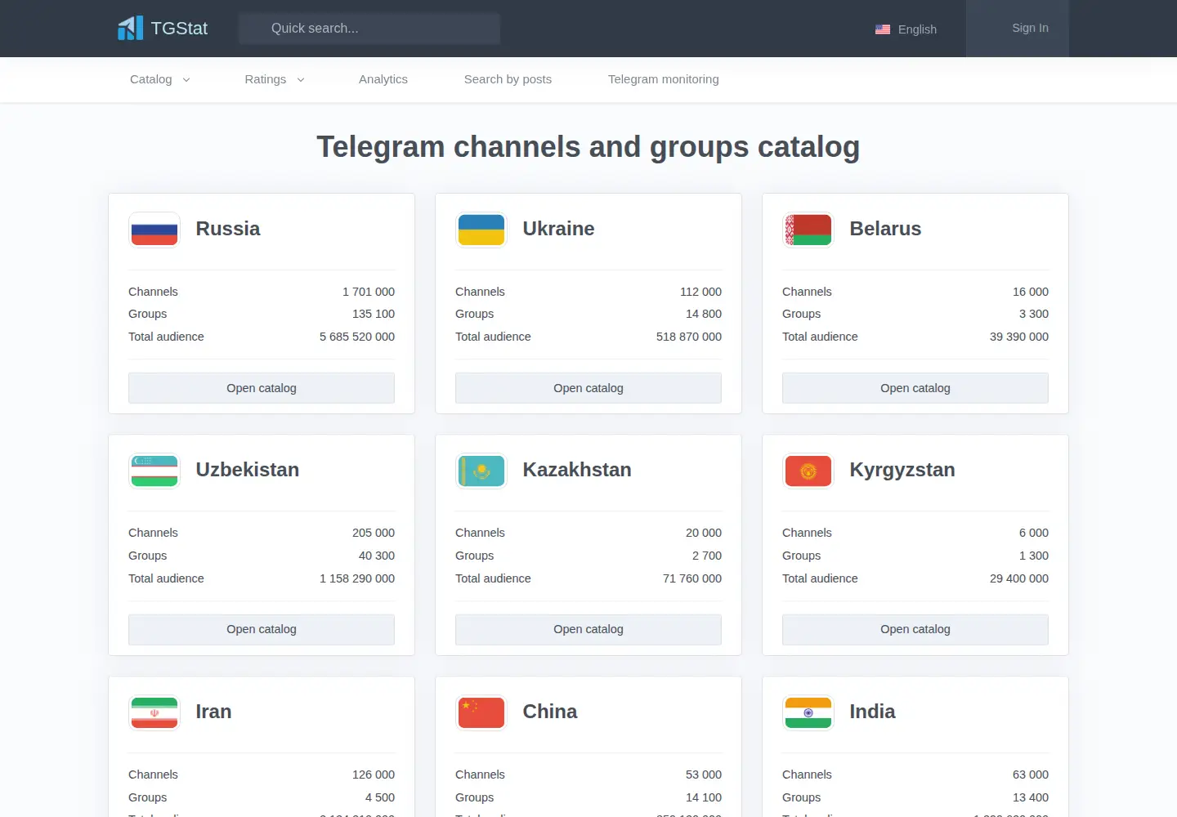Click the Russia country heading

(228, 229)
